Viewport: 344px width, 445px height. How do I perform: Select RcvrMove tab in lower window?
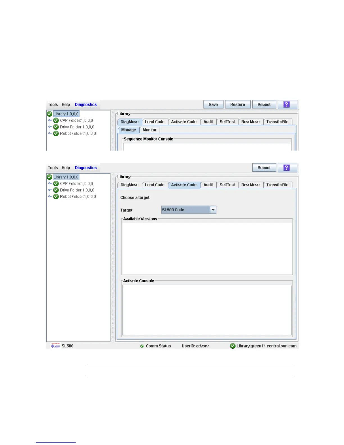[250, 185]
